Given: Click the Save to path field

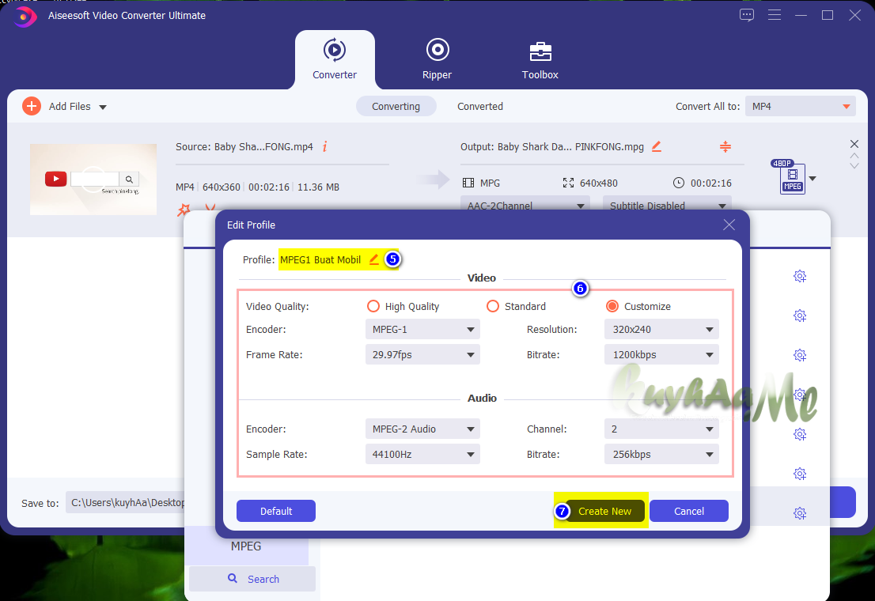Looking at the screenshot, I should pyautogui.click(x=126, y=502).
